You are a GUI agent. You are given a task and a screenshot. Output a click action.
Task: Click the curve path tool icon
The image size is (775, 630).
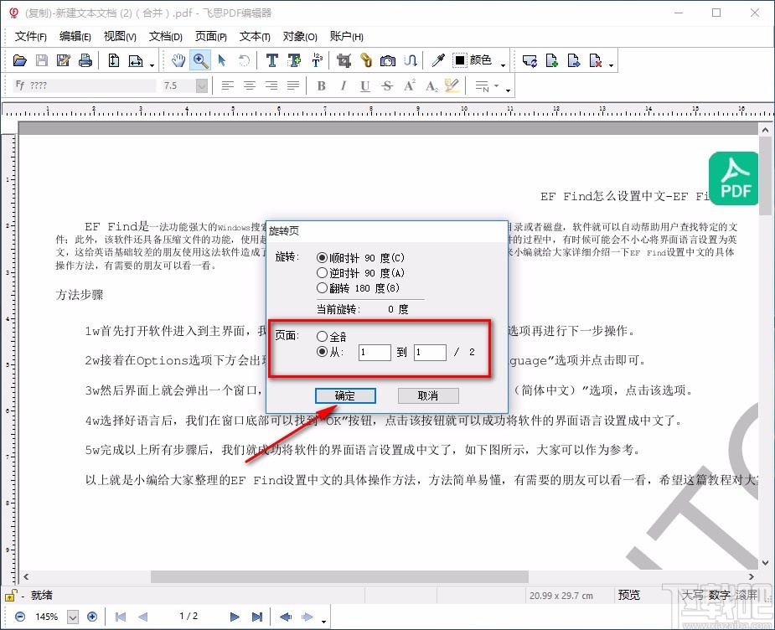(411, 61)
